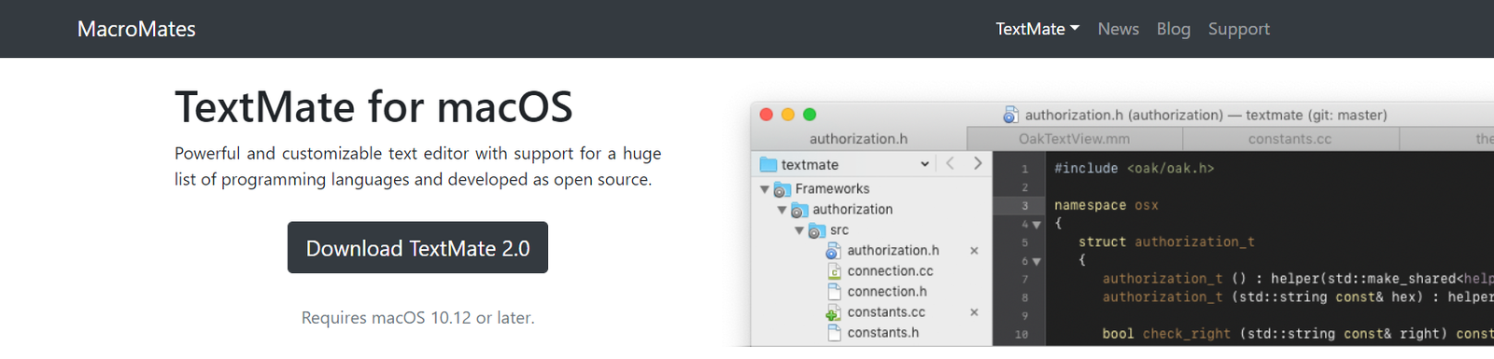Switch to the OakTextView.mm tab
1494x359 pixels.
pos(1074,139)
